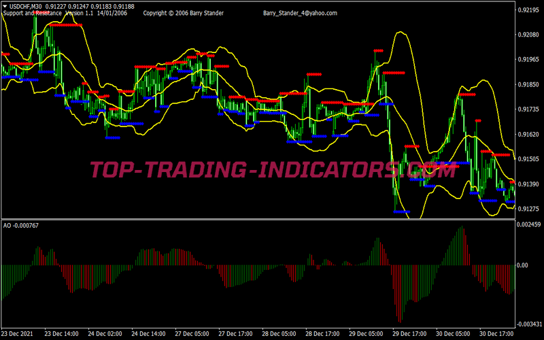Click price scale value 0.92080
The image size is (544, 340).
529,35
